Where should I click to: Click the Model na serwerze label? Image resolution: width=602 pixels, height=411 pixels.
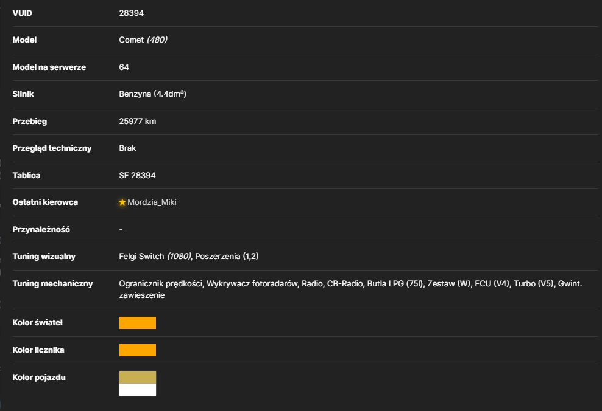pos(49,67)
